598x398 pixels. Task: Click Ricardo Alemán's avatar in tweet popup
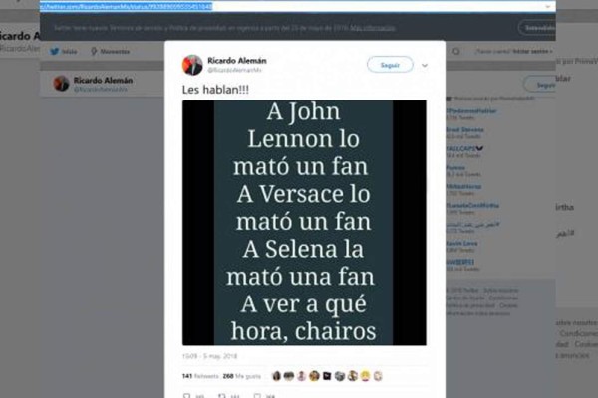click(192, 65)
